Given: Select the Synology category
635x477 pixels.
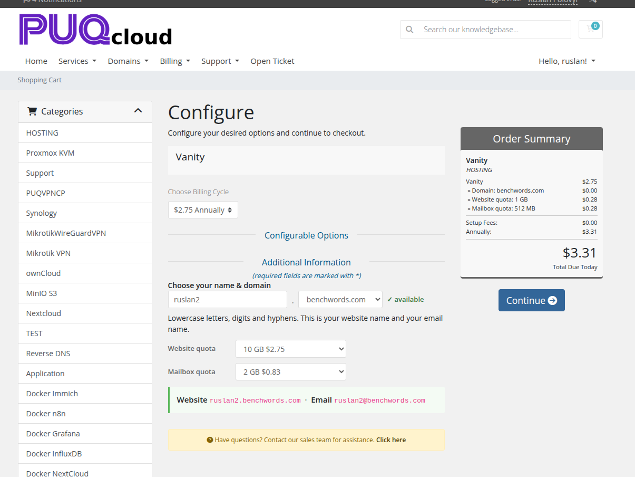Looking at the screenshot, I should [85, 213].
